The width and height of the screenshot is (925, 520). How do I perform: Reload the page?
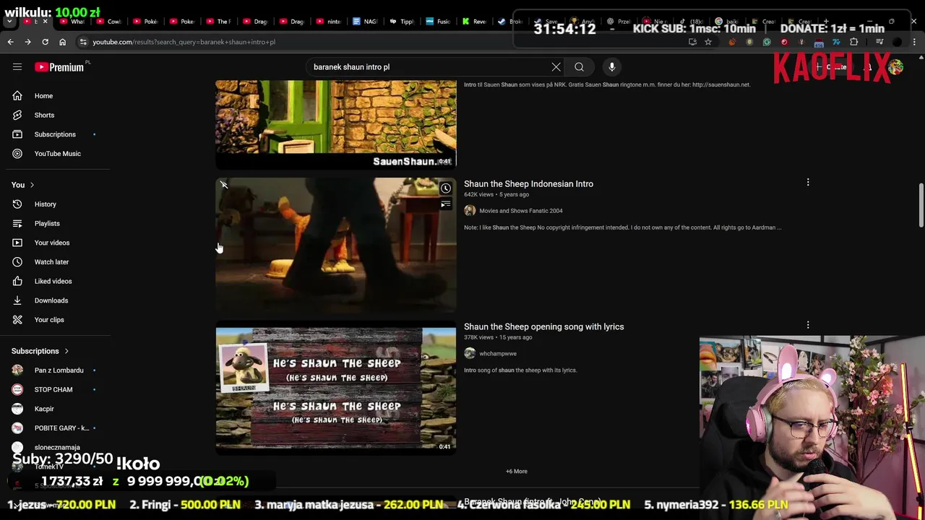[x=45, y=42]
